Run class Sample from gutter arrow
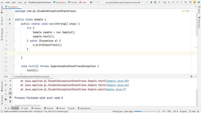The height and width of the screenshot is (113, 201). pos(10,19)
